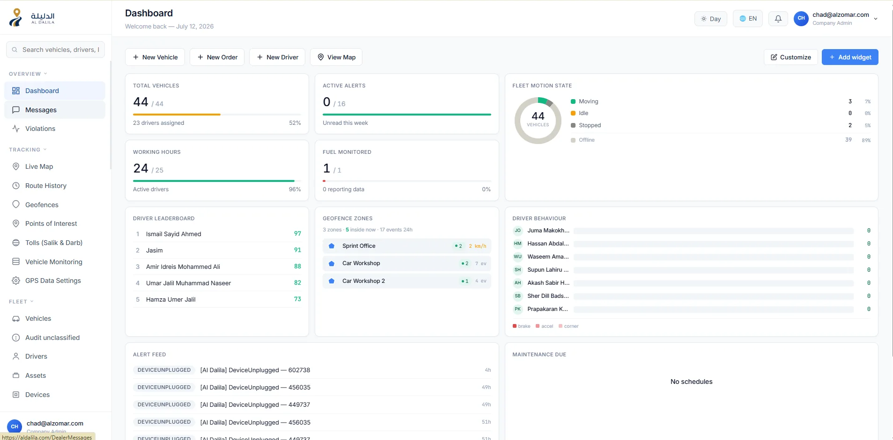Click the Vehicle Monitoring icon
Image resolution: width=893 pixels, height=440 pixels.
click(x=16, y=262)
